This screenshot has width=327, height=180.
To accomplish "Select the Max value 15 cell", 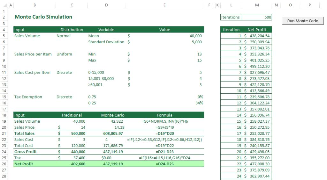I will [164, 60].
